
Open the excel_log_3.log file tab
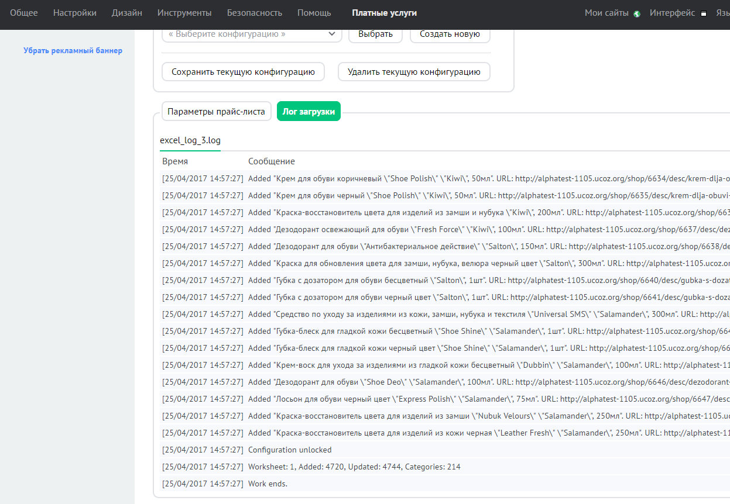(x=190, y=141)
